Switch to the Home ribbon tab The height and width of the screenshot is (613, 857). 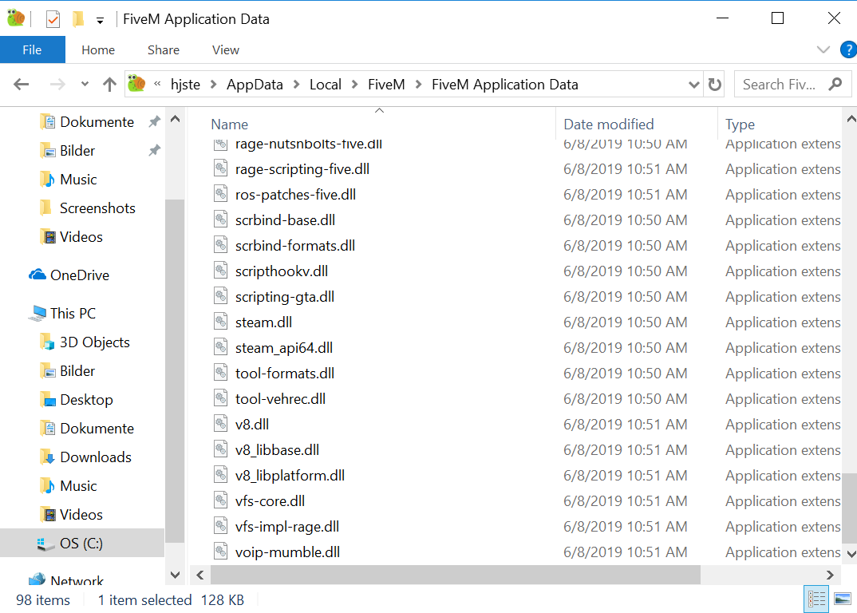(x=98, y=49)
